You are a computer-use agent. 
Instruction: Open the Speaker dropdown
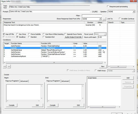[x=134, y=12]
